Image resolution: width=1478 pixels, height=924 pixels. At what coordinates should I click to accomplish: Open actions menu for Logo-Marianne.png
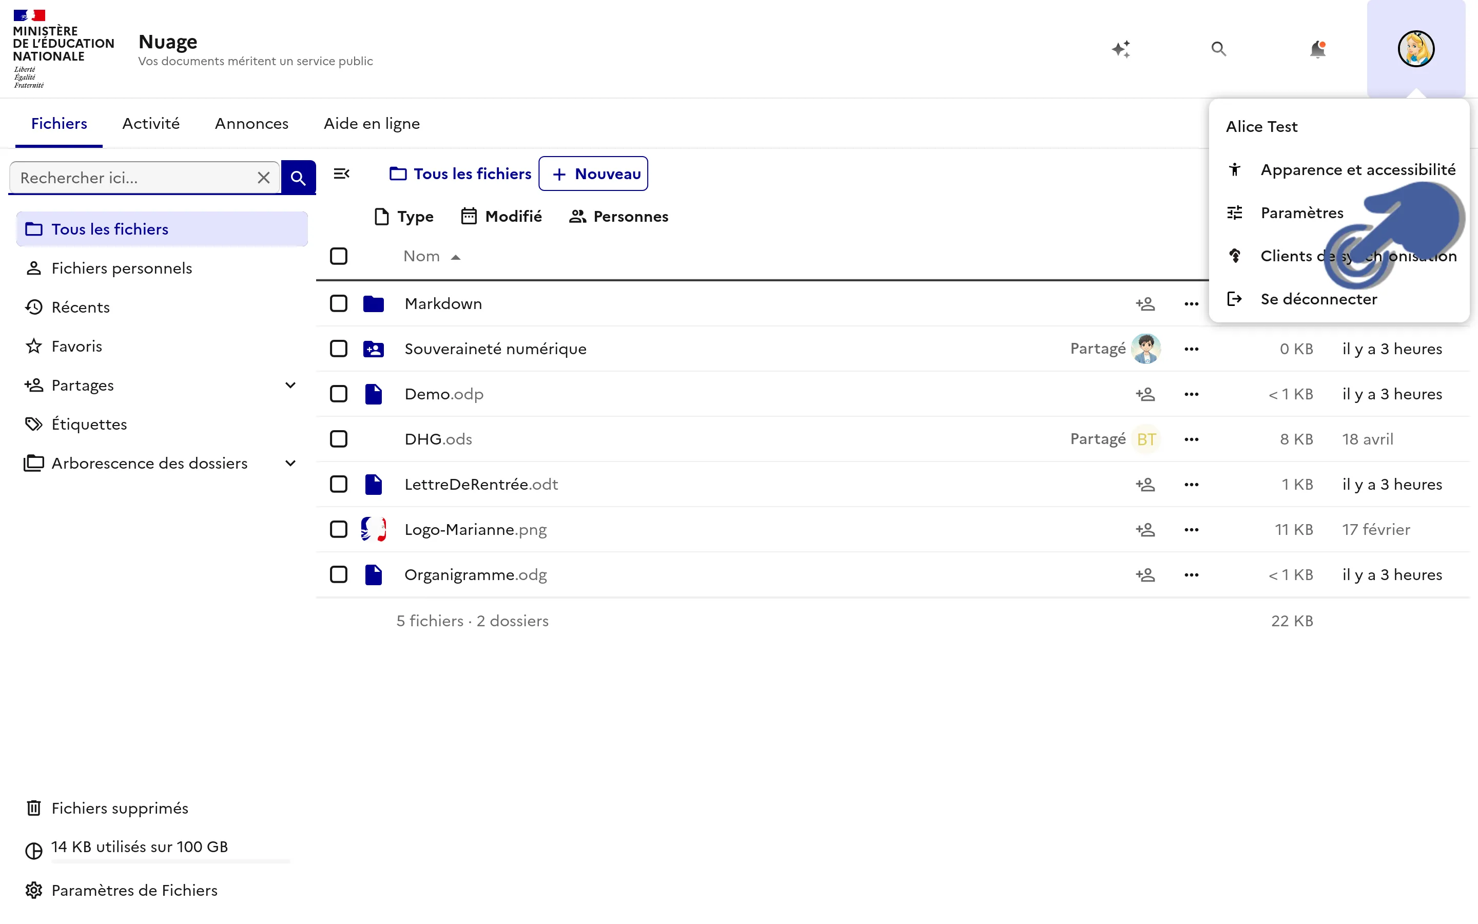1191,530
